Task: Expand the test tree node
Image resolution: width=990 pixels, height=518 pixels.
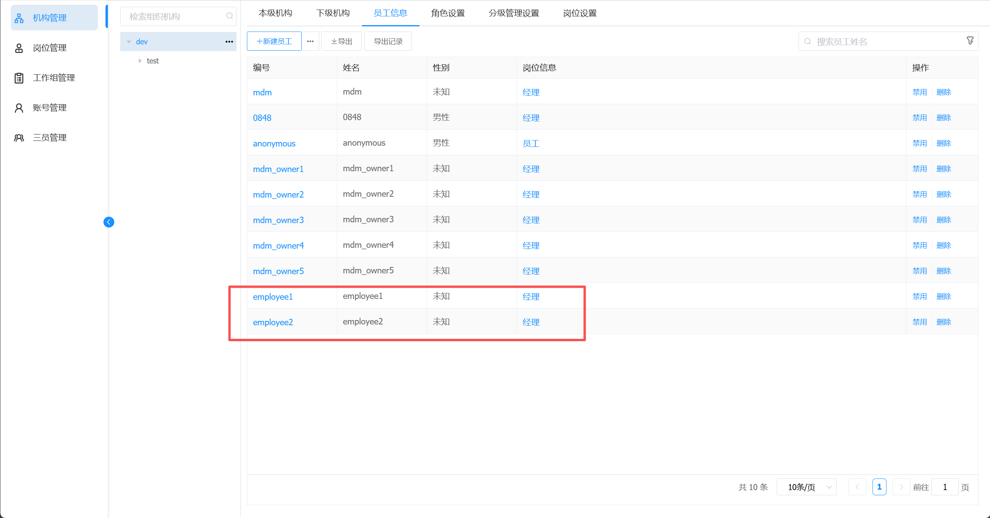Action: coord(140,61)
